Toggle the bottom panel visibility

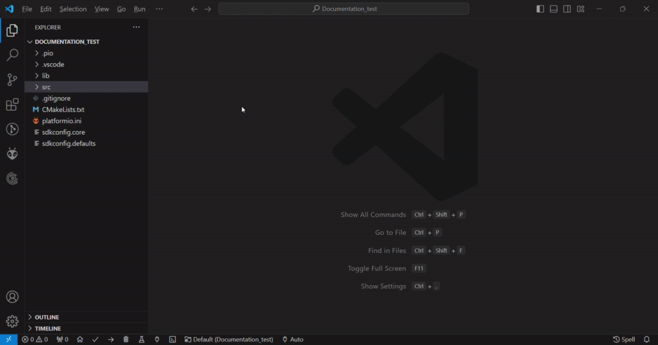click(x=553, y=9)
